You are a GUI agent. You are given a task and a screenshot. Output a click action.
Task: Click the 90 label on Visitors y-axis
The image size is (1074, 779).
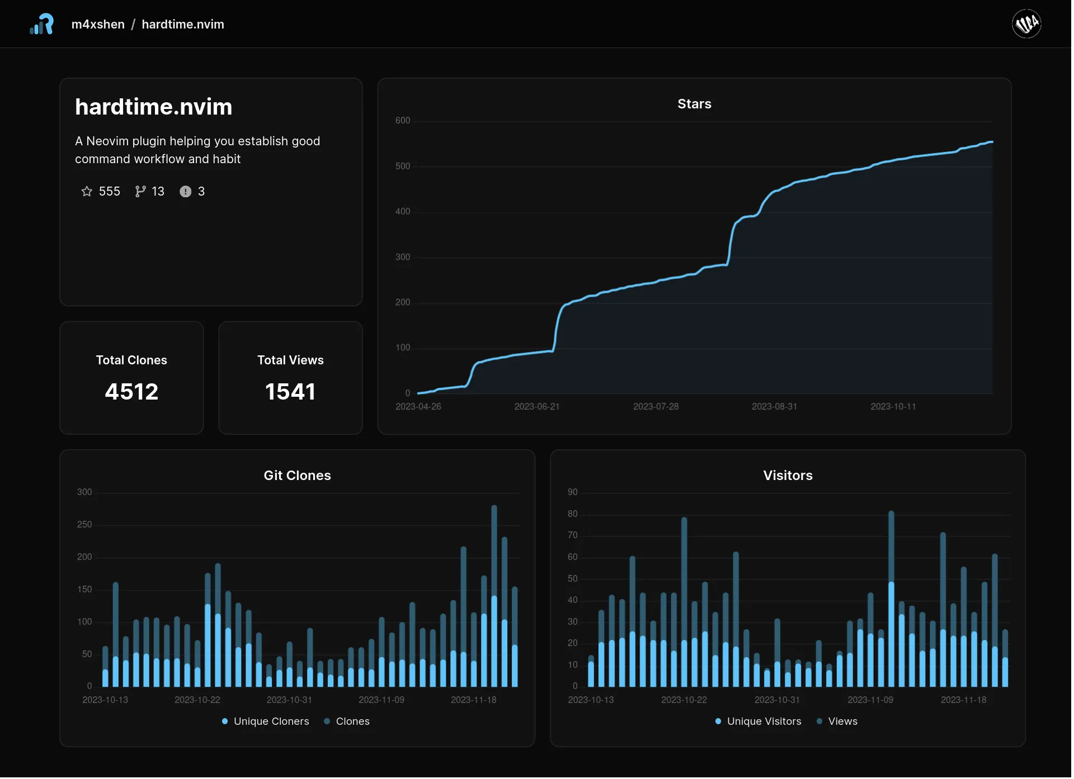click(x=574, y=493)
